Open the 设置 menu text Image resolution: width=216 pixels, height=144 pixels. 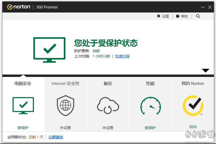(166, 16)
